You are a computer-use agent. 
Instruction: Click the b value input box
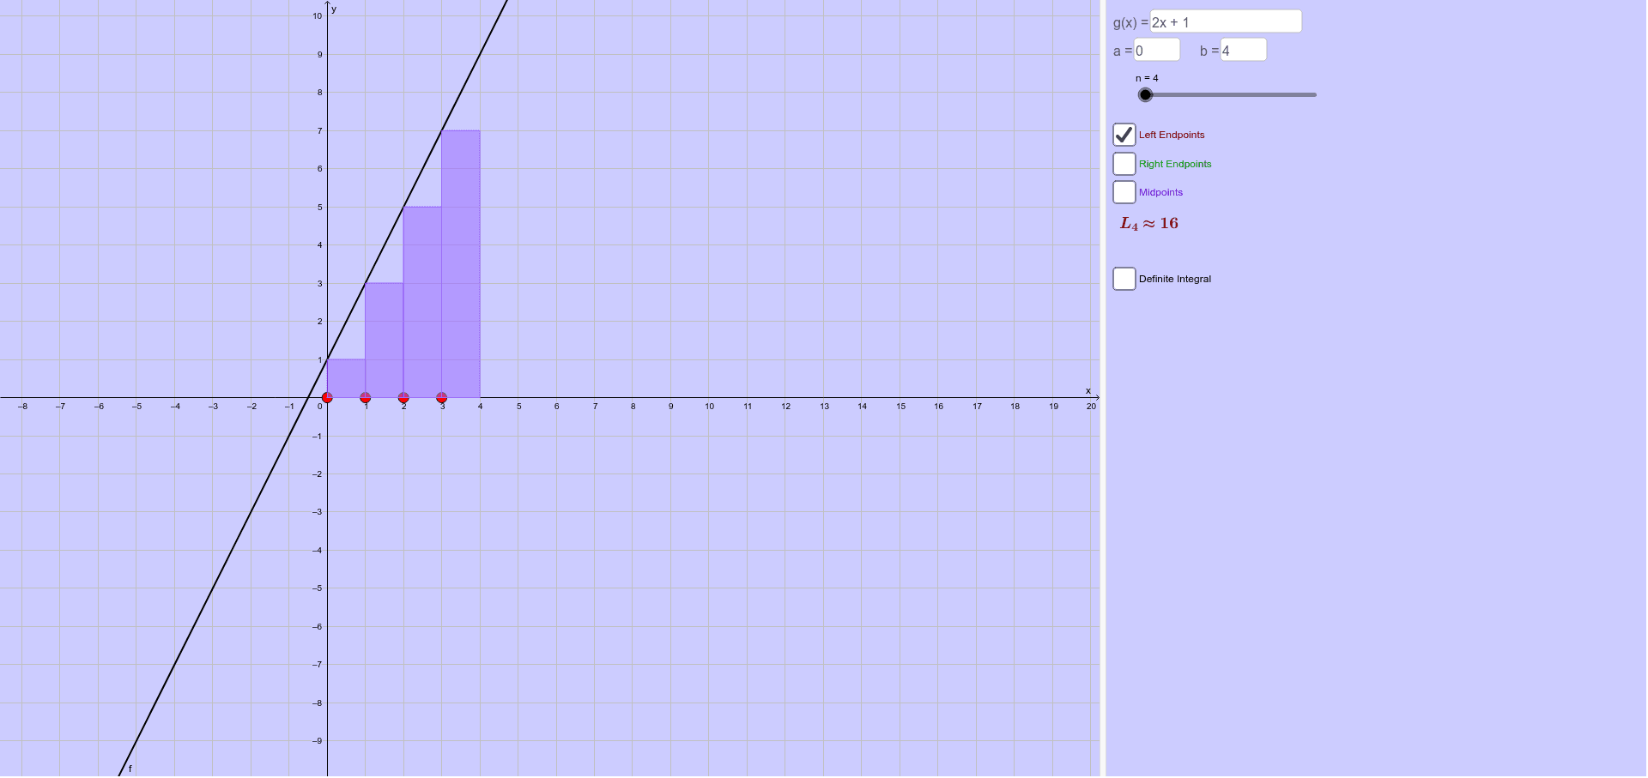tap(1244, 50)
